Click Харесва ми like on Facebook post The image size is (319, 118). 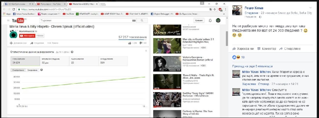click(x=243, y=49)
